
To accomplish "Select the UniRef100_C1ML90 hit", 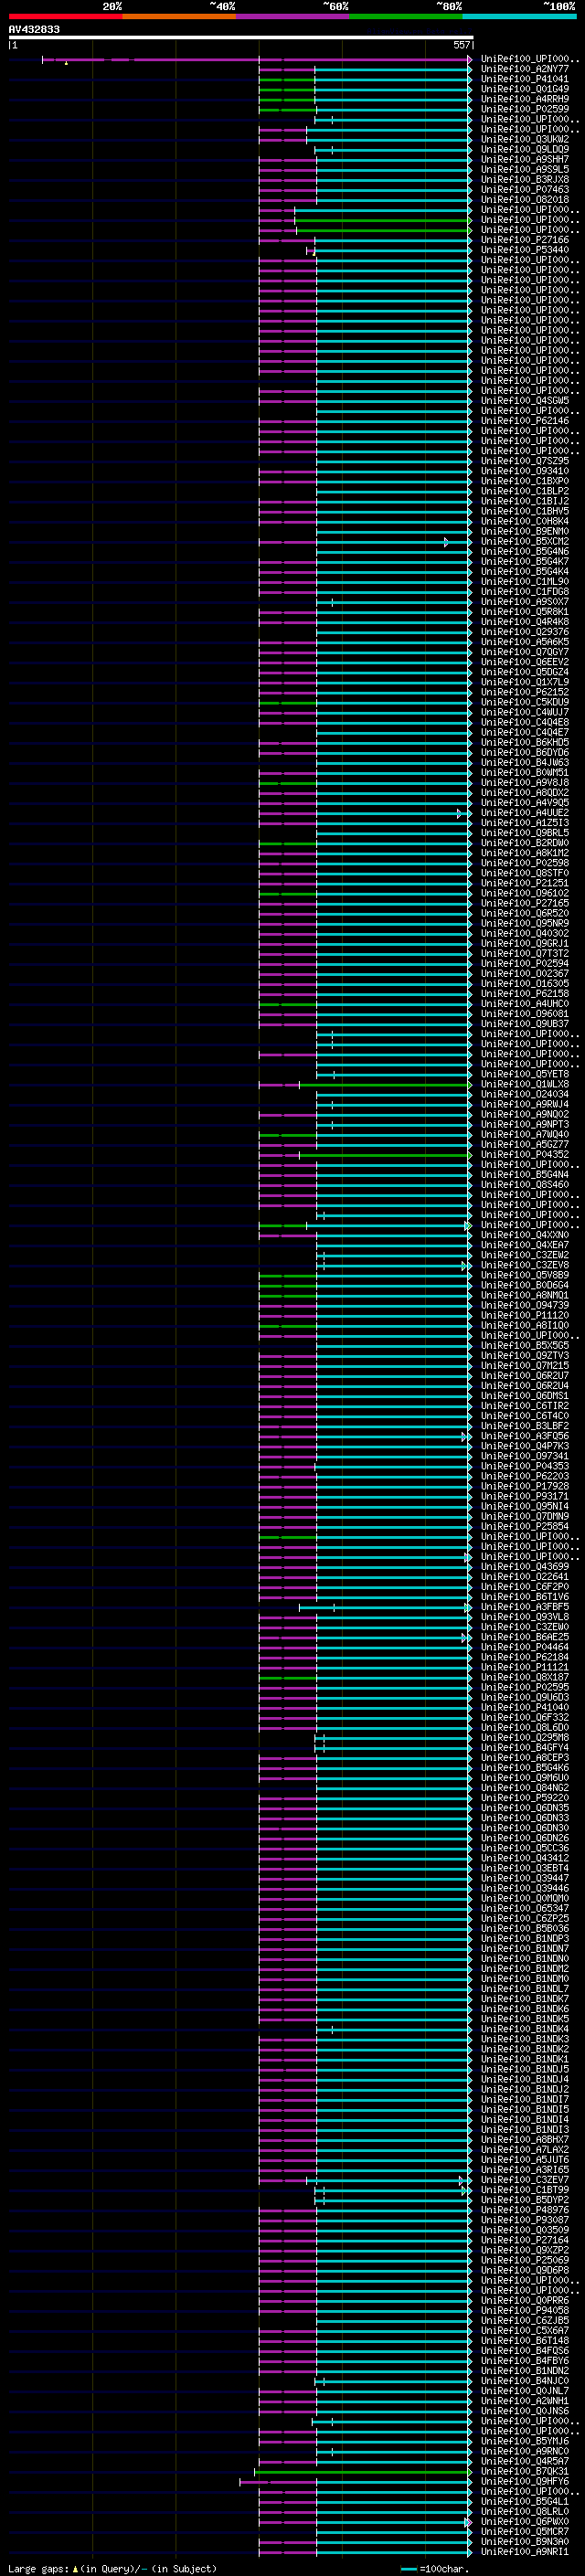I will pos(525,581).
